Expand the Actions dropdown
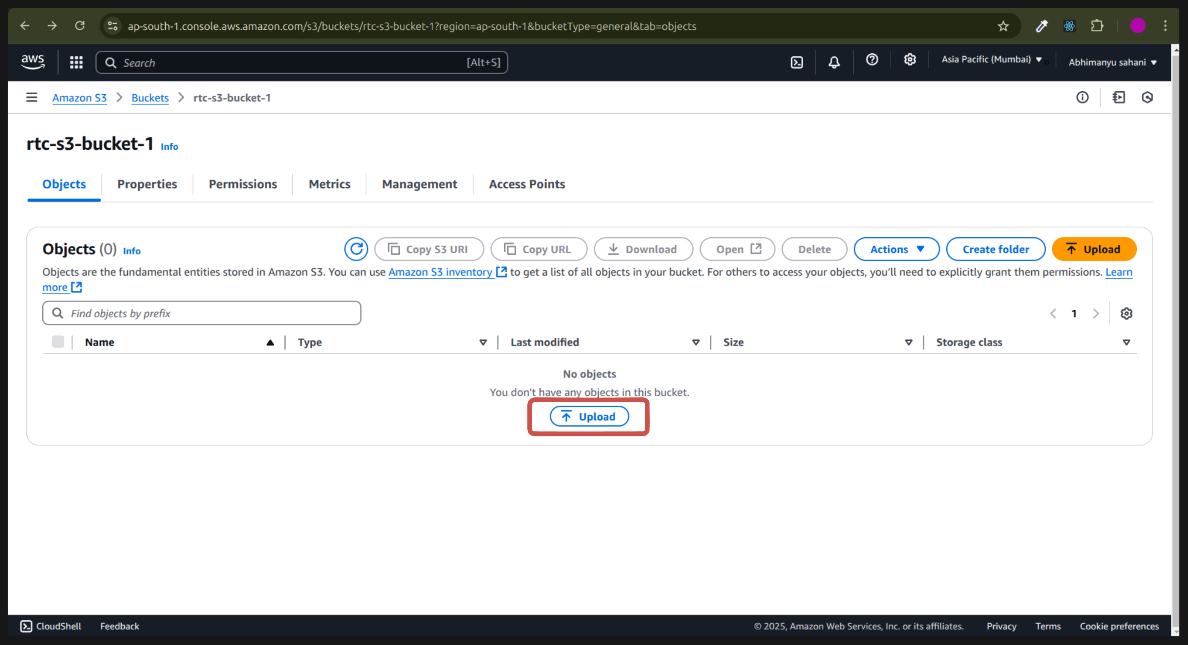Image resolution: width=1188 pixels, height=645 pixels. (896, 249)
